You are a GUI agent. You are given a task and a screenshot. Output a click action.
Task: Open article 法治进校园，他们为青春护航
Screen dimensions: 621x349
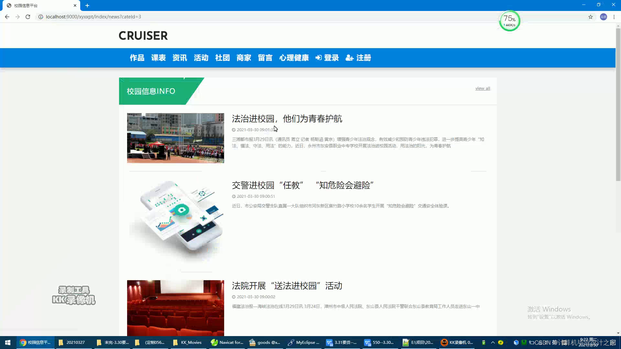pos(287,119)
